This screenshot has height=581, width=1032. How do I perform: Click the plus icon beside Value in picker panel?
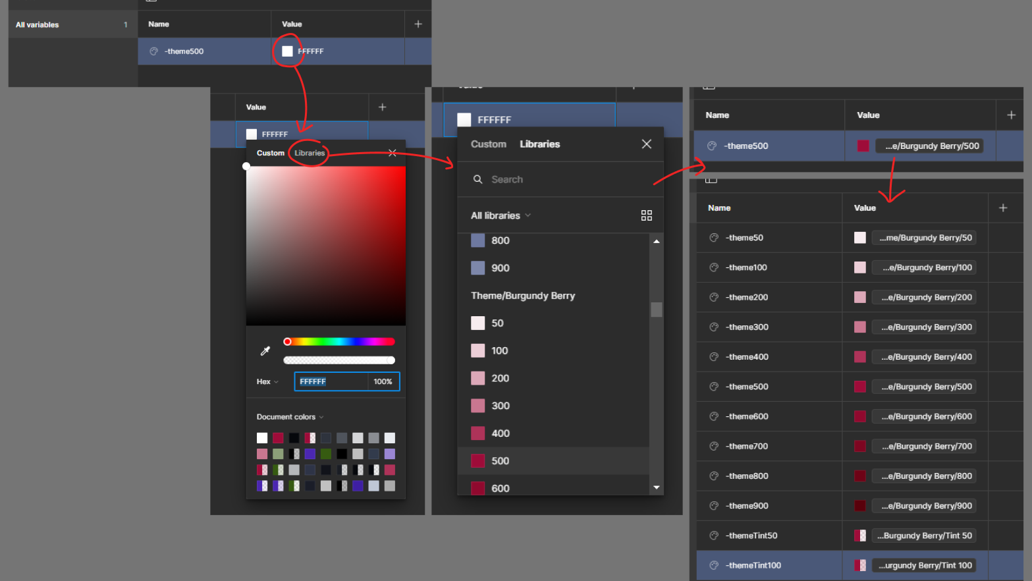383,107
